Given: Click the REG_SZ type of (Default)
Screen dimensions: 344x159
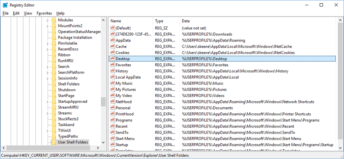Looking at the screenshot, I should [162, 28].
